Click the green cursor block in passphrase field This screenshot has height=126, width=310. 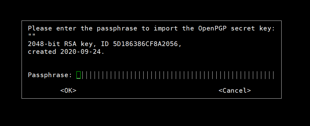pyautogui.click(x=78, y=75)
